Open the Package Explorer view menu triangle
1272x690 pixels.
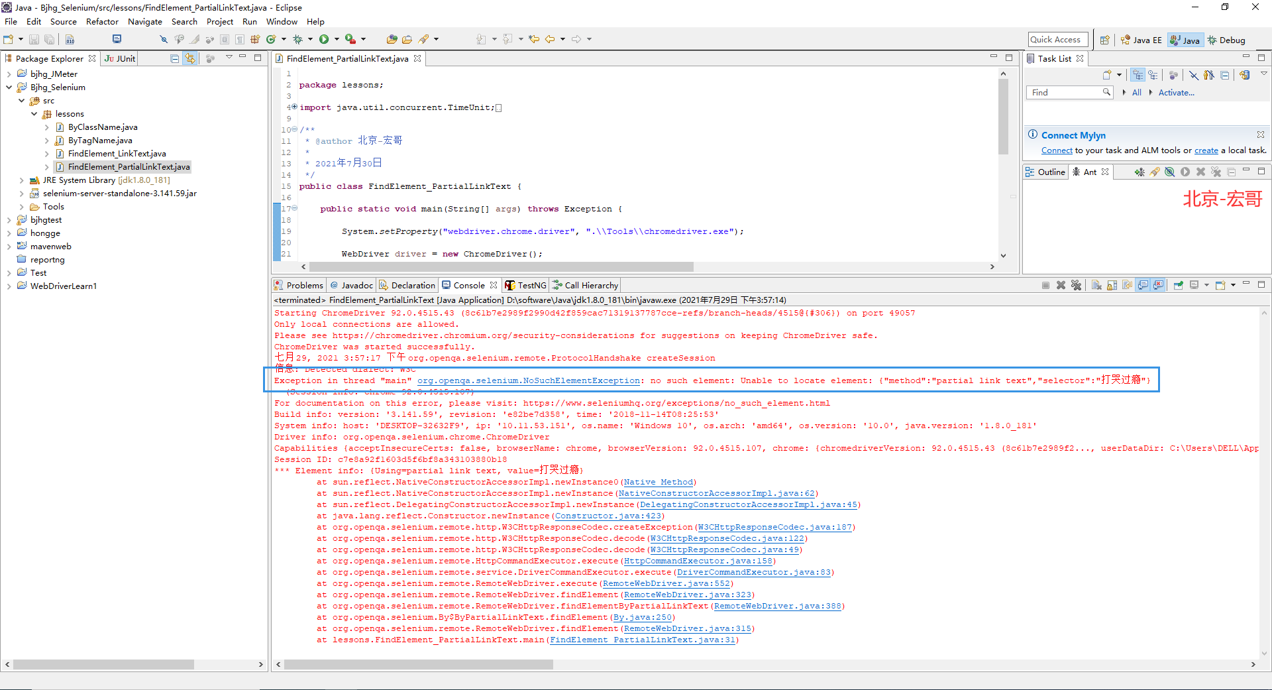click(x=229, y=57)
